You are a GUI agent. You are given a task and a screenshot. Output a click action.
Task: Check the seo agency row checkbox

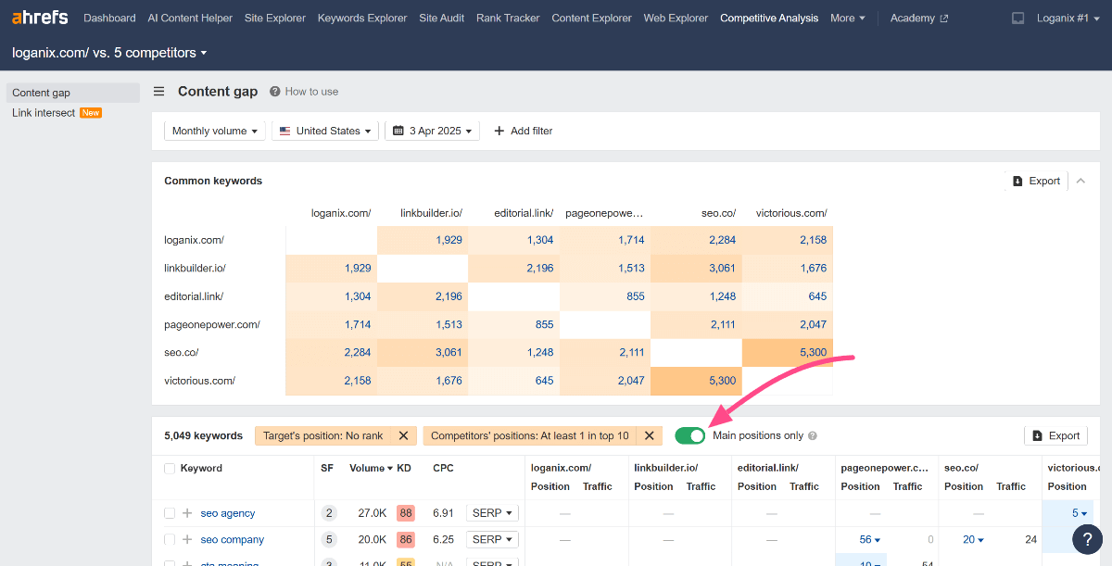(x=170, y=513)
